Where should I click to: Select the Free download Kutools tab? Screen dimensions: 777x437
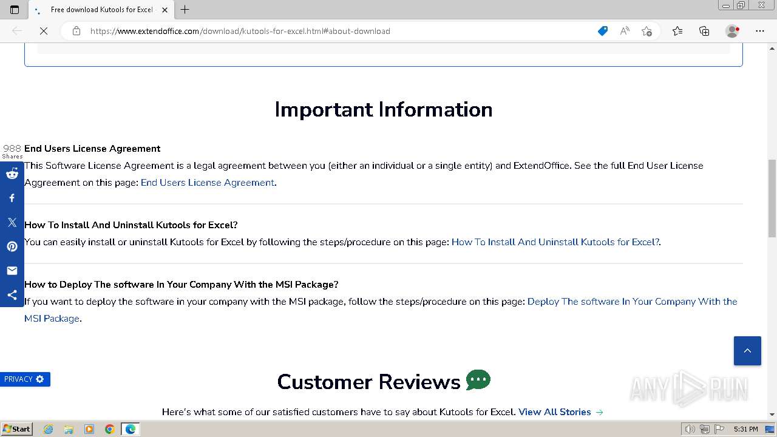(x=101, y=10)
